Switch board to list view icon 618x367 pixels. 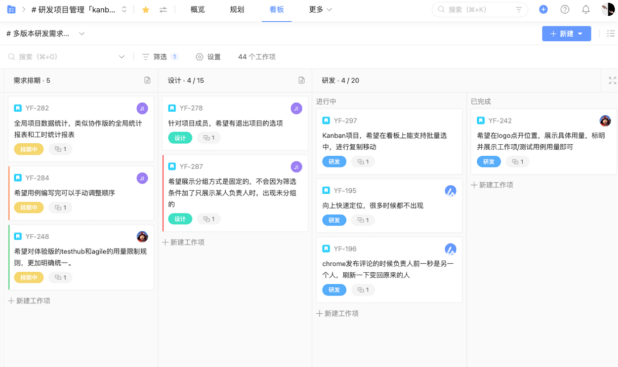[x=611, y=34]
